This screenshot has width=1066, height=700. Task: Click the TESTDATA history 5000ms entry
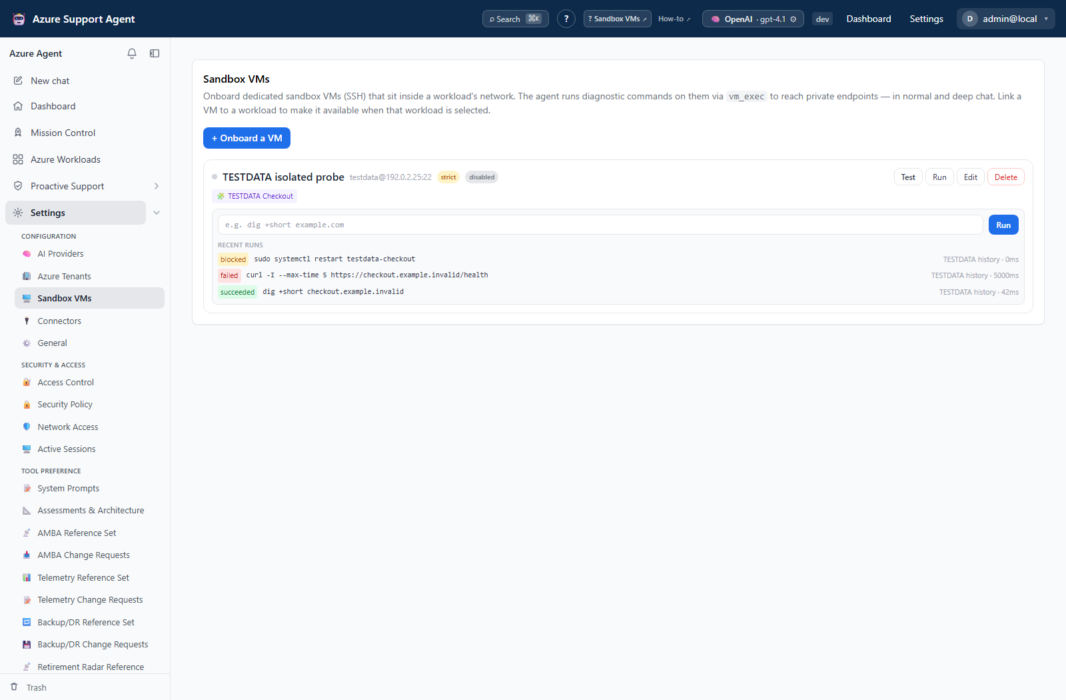click(975, 275)
